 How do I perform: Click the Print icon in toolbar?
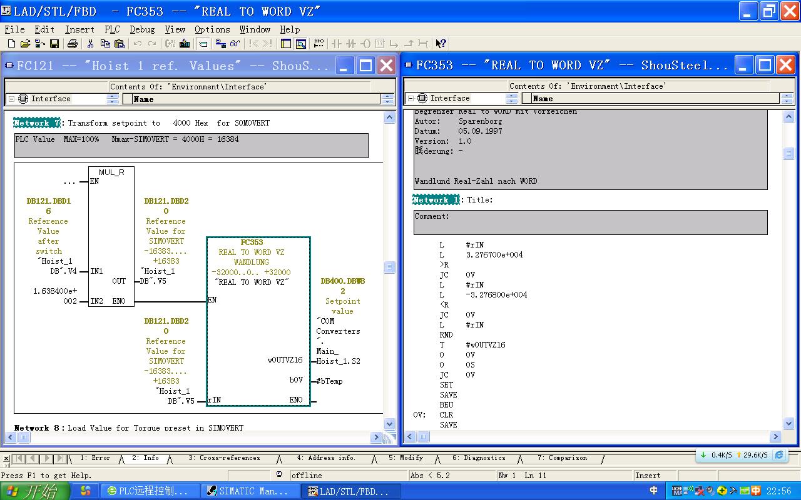73,44
